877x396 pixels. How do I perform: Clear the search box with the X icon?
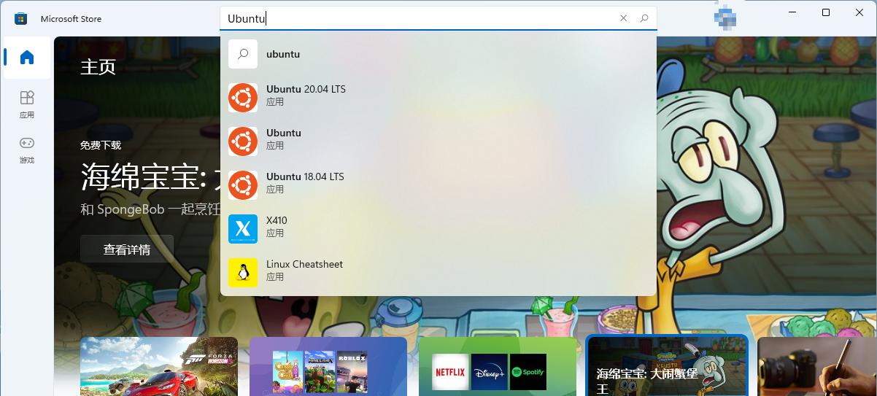[x=623, y=18]
